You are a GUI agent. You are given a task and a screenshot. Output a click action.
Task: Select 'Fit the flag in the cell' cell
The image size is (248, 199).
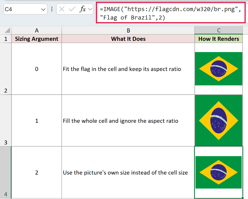[x=128, y=69]
